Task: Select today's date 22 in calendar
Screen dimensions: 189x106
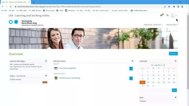Action: tap(142, 82)
